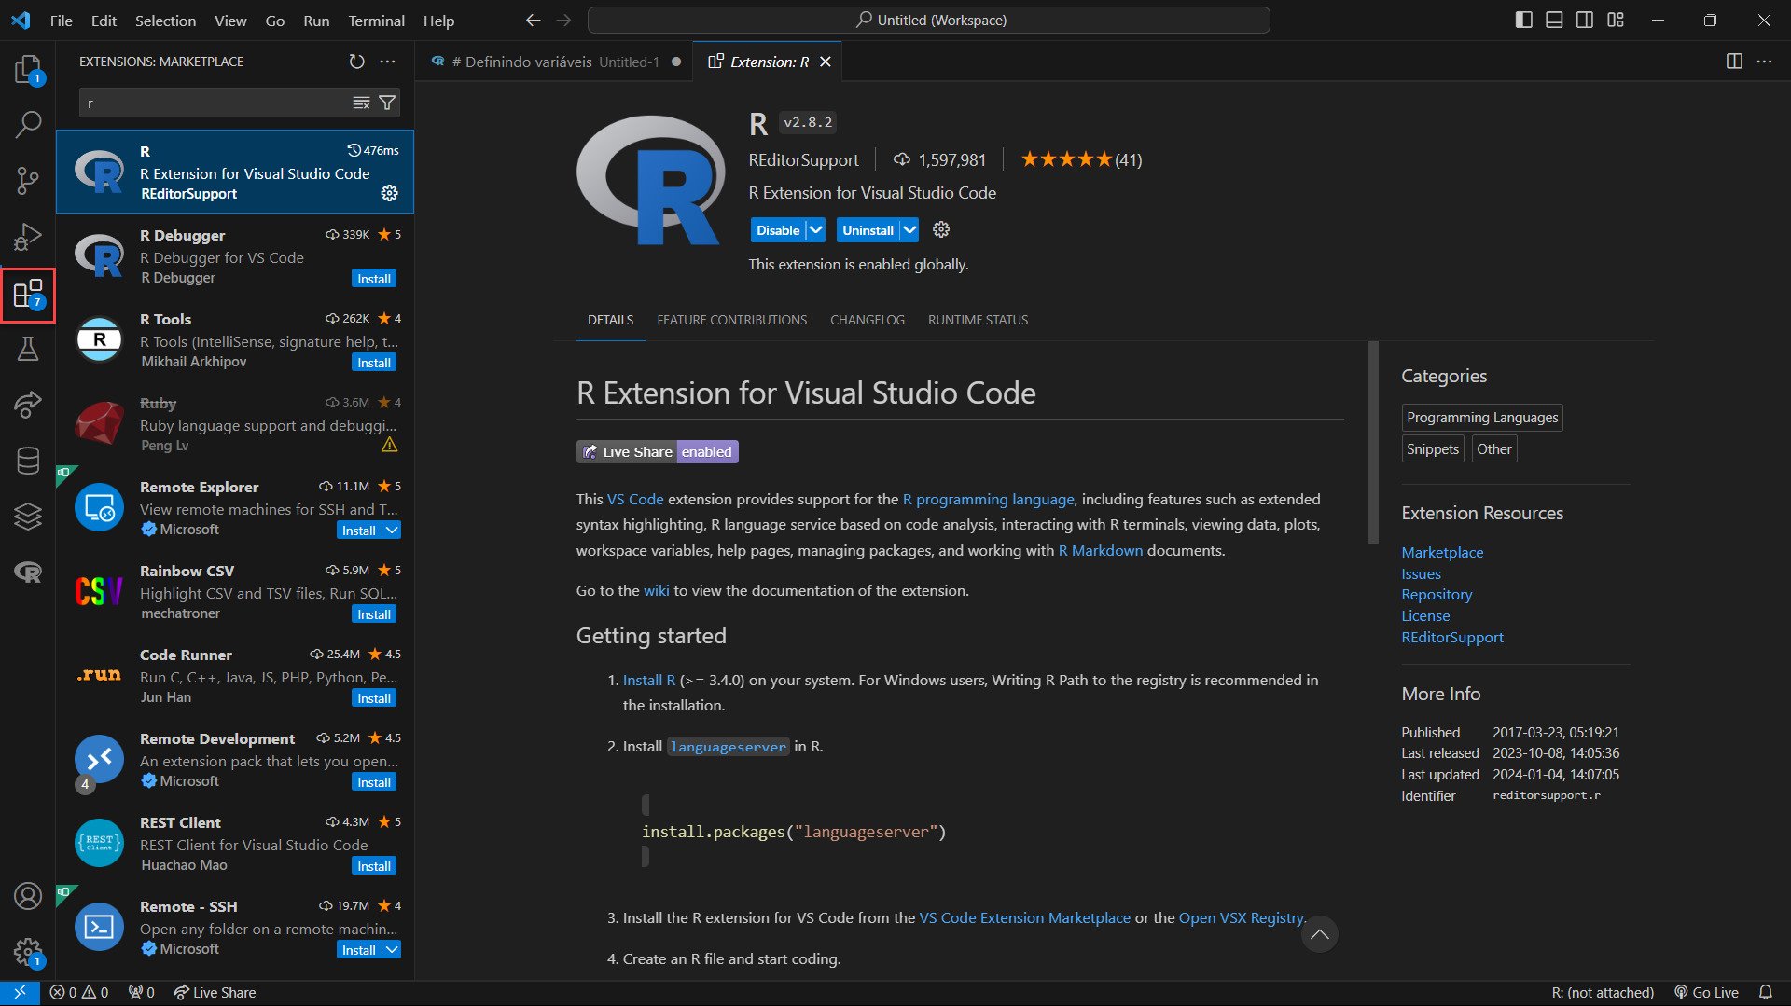Open the database view icon
The width and height of the screenshot is (1791, 1006).
[x=28, y=461]
